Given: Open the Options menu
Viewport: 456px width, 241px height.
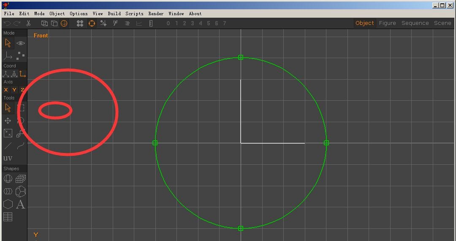Looking at the screenshot, I should click(79, 13).
